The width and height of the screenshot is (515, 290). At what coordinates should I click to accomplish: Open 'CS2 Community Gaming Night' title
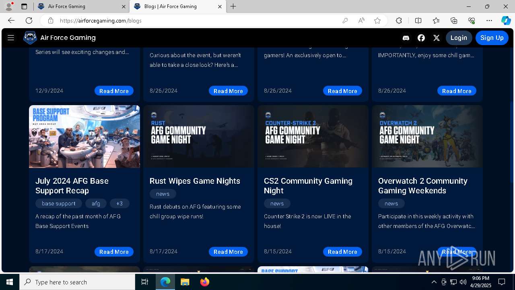click(308, 186)
